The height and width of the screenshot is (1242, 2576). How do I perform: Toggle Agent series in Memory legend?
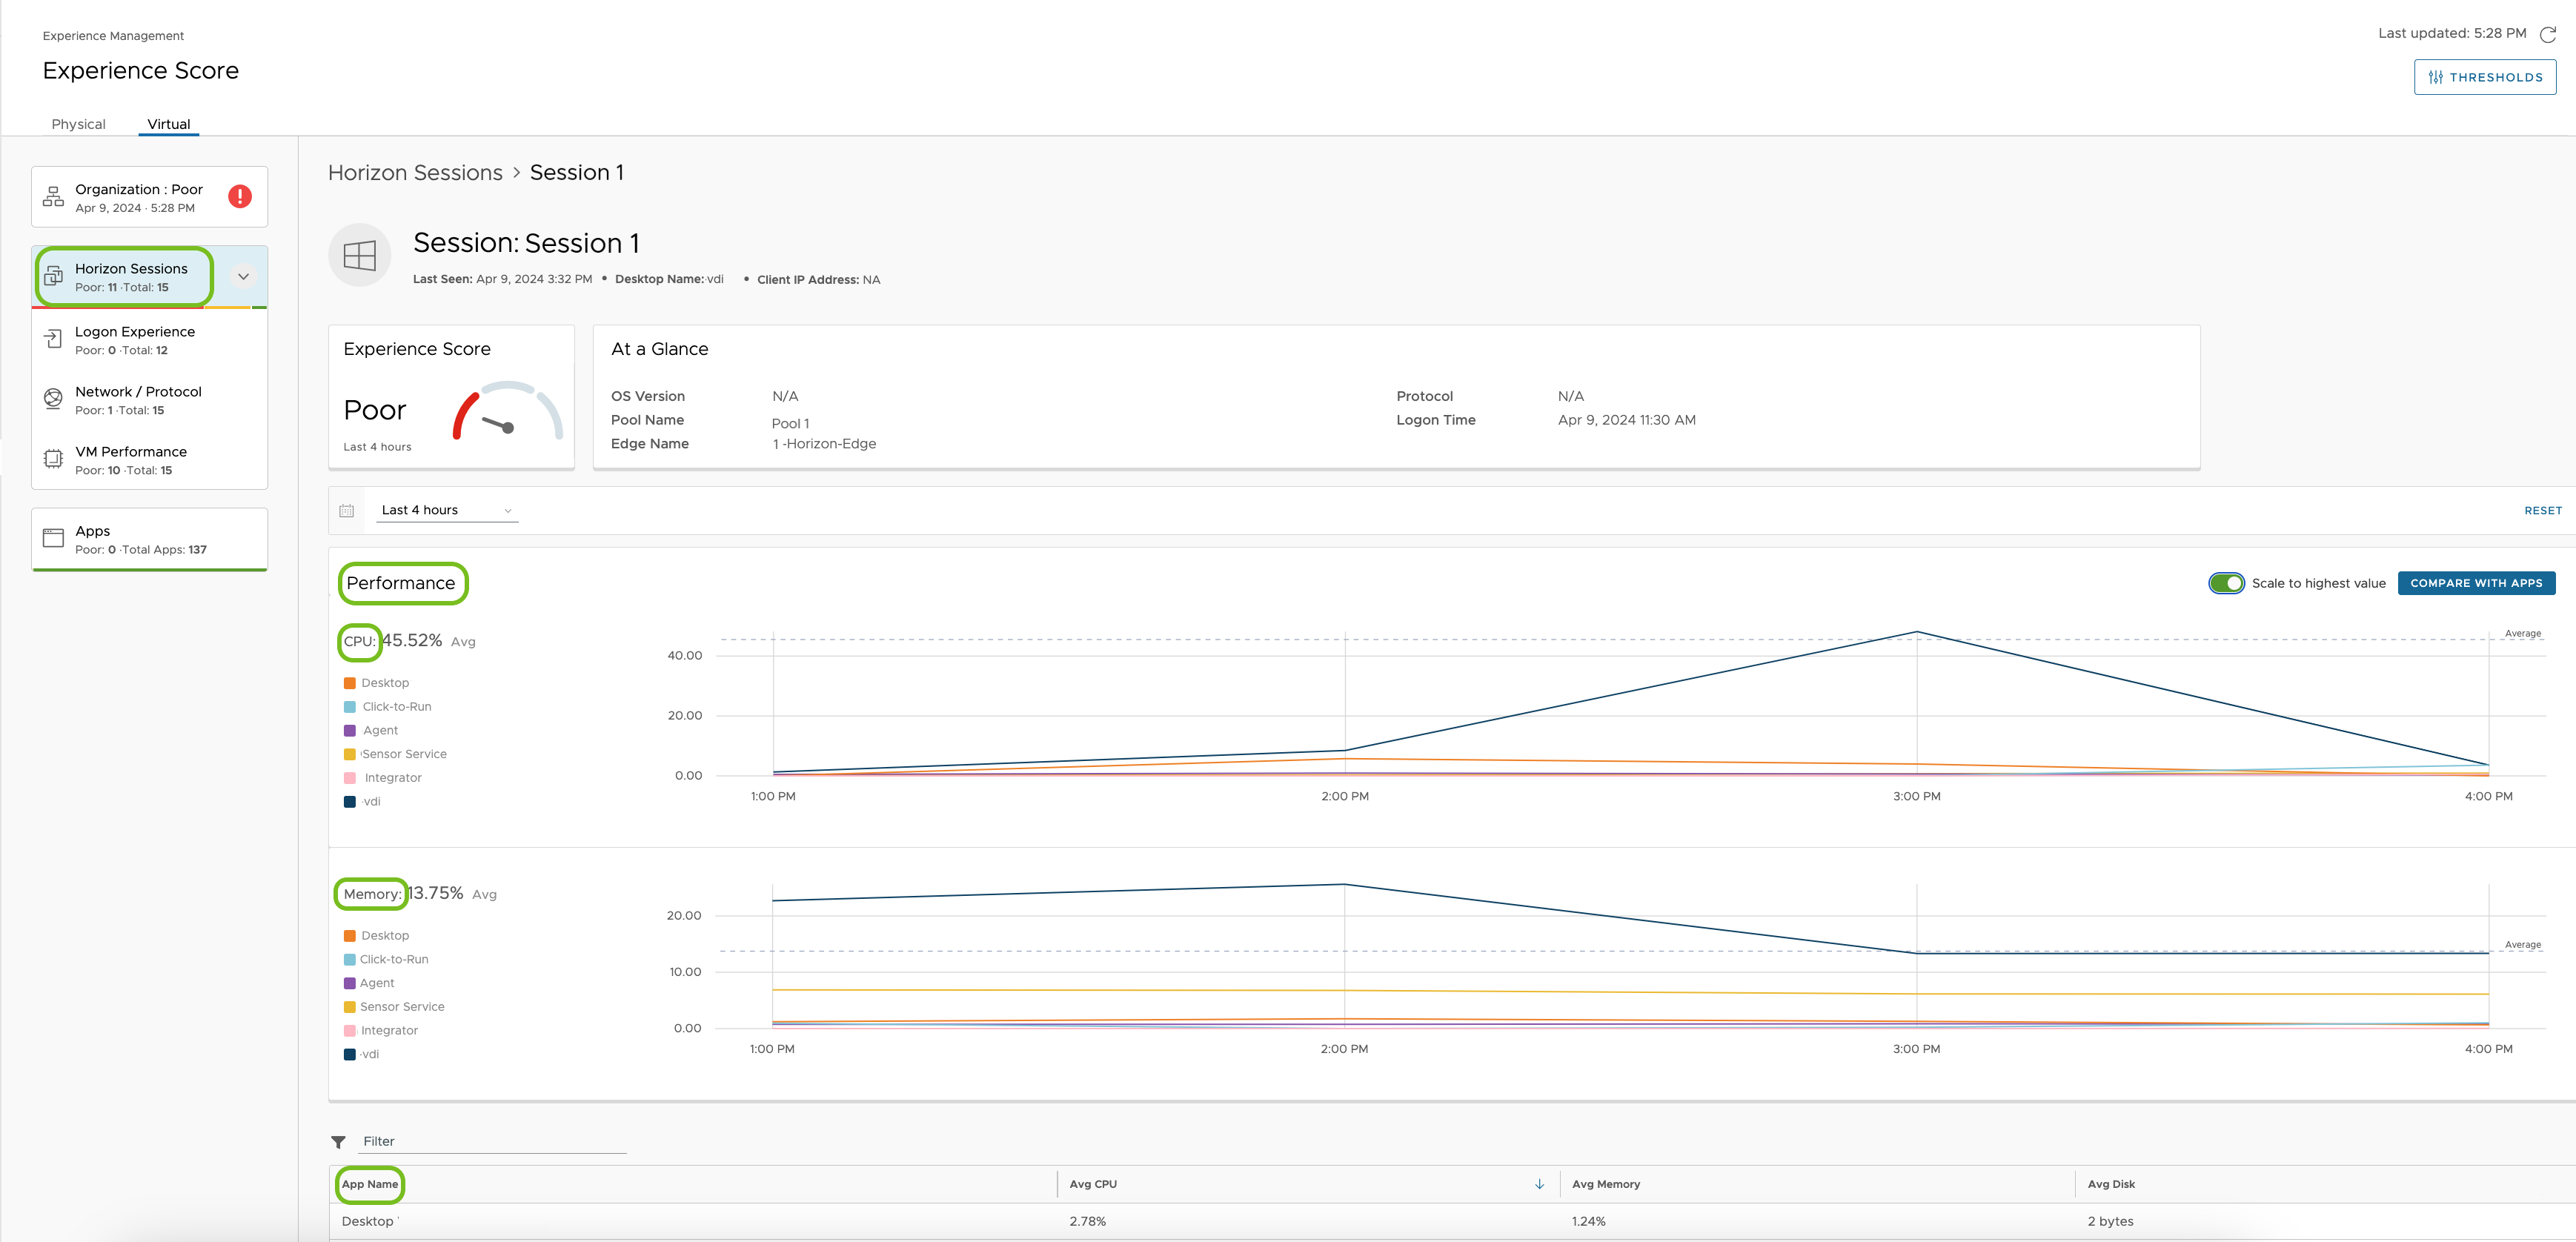coord(369,984)
